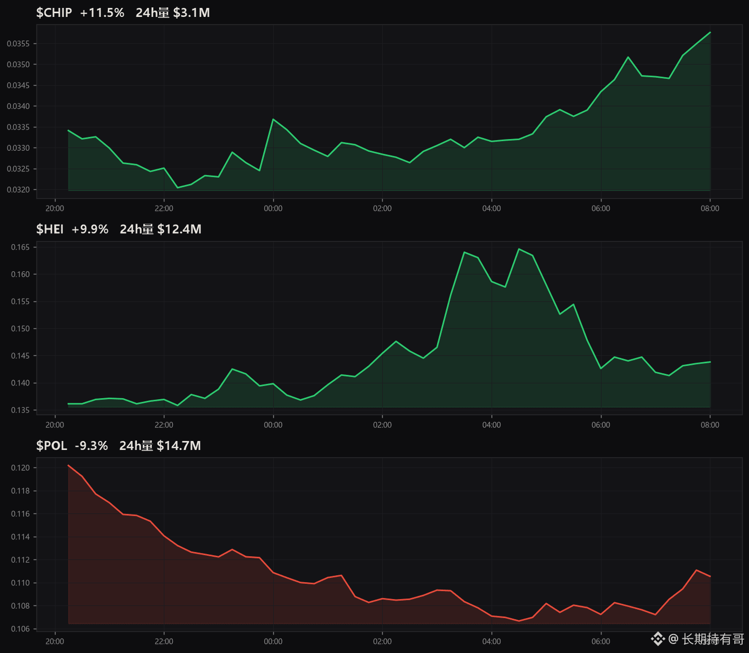Click the 0.0355 price axis label
This screenshot has height=653, width=749.
point(18,44)
